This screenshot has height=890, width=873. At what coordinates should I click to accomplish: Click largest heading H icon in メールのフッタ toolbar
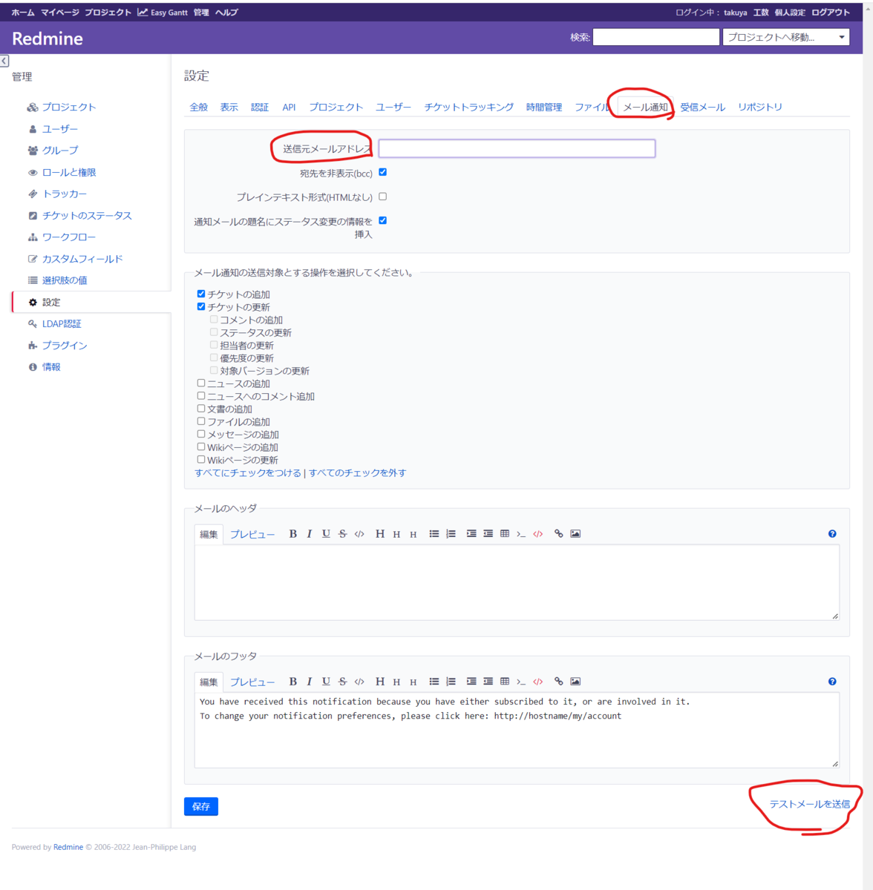tap(380, 682)
